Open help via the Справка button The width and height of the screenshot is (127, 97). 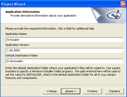coord(114,91)
